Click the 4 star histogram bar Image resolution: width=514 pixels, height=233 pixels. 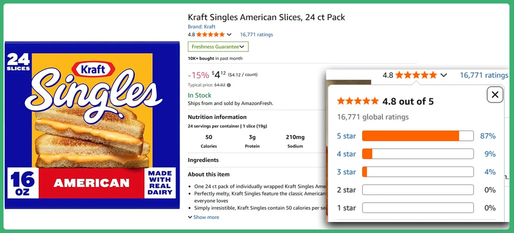point(417,154)
